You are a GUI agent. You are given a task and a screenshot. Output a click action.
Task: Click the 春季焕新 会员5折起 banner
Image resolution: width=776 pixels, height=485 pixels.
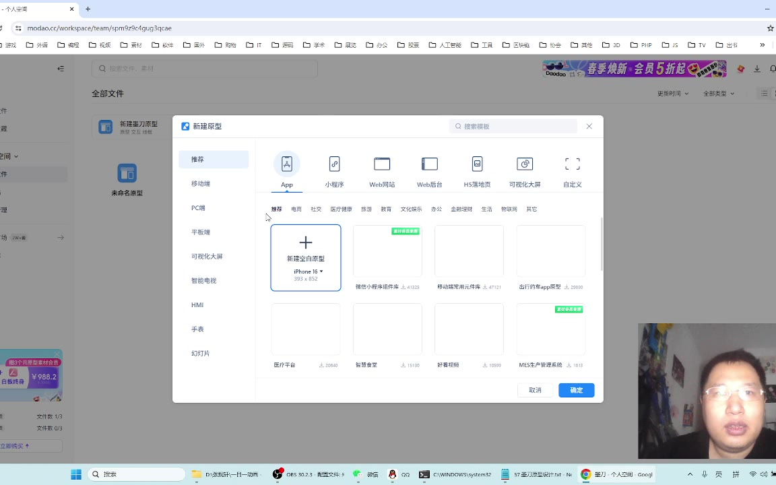(x=635, y=69)
